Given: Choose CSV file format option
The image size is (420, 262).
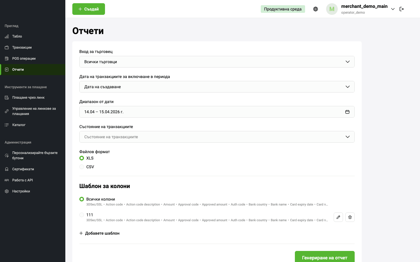Looking at the screenshot, I should pos(82,167).
